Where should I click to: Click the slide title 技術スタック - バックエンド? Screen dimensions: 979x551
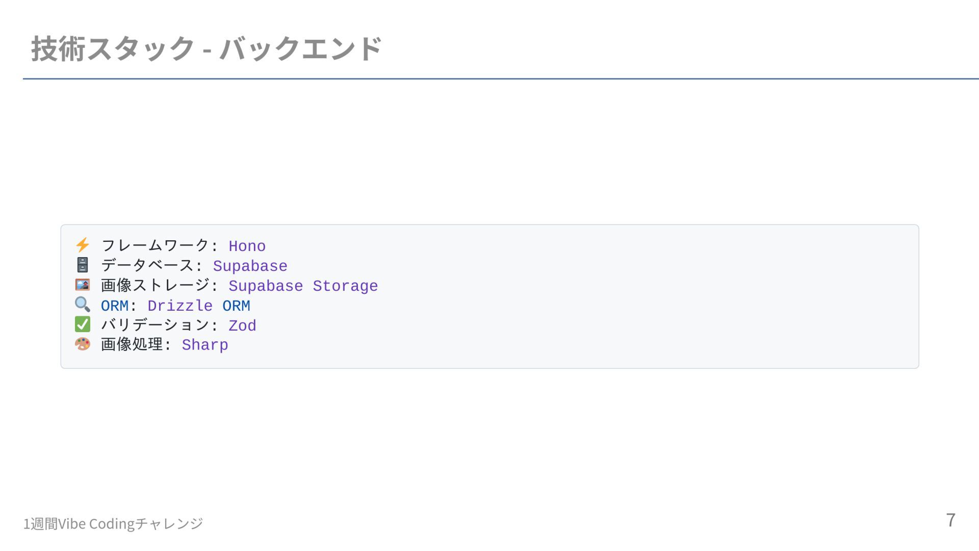click(x=207, y=48)
